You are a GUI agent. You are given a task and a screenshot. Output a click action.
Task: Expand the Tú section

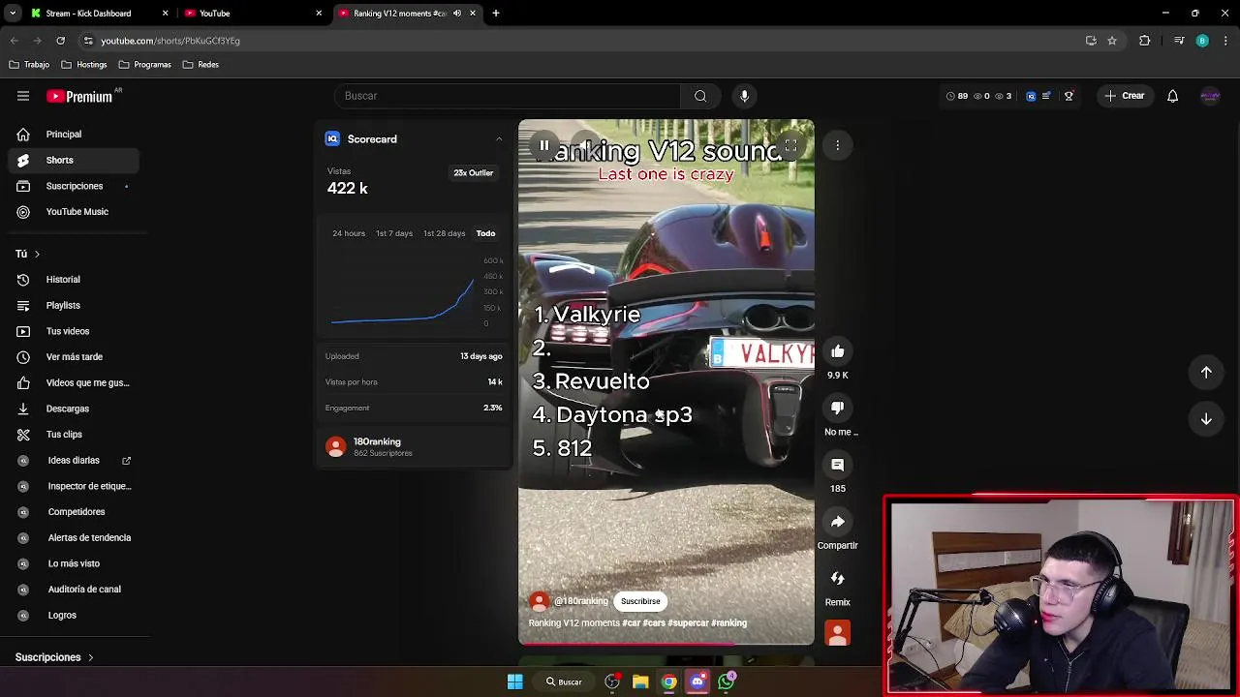click(x=27, y=254)
